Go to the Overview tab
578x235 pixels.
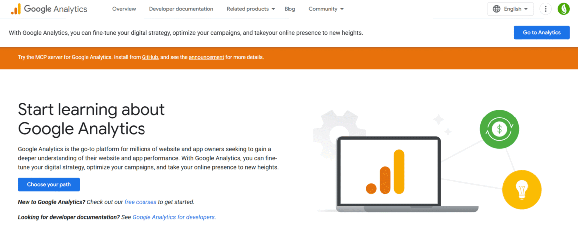[124, 9]
